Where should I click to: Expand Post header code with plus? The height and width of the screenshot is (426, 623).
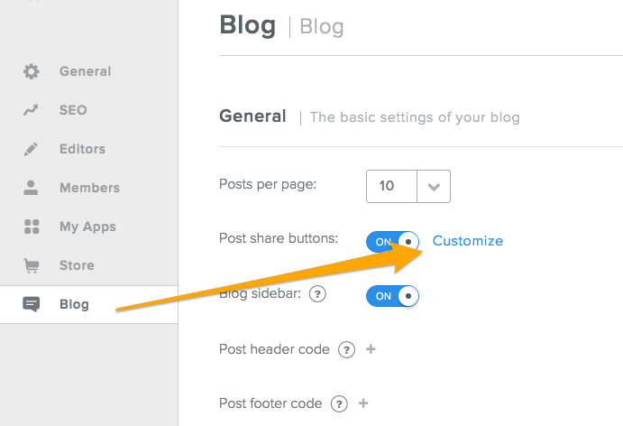(371, 349)
